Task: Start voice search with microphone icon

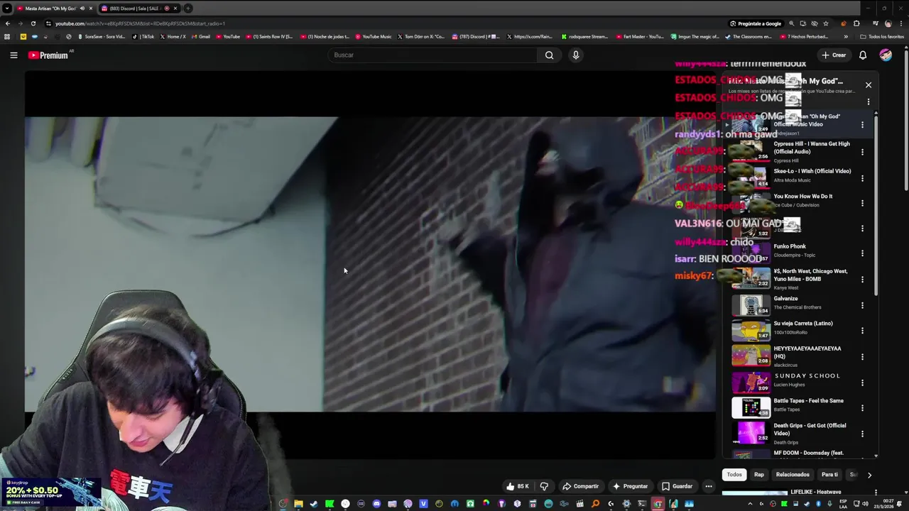Action: click(x=576, y=55)
